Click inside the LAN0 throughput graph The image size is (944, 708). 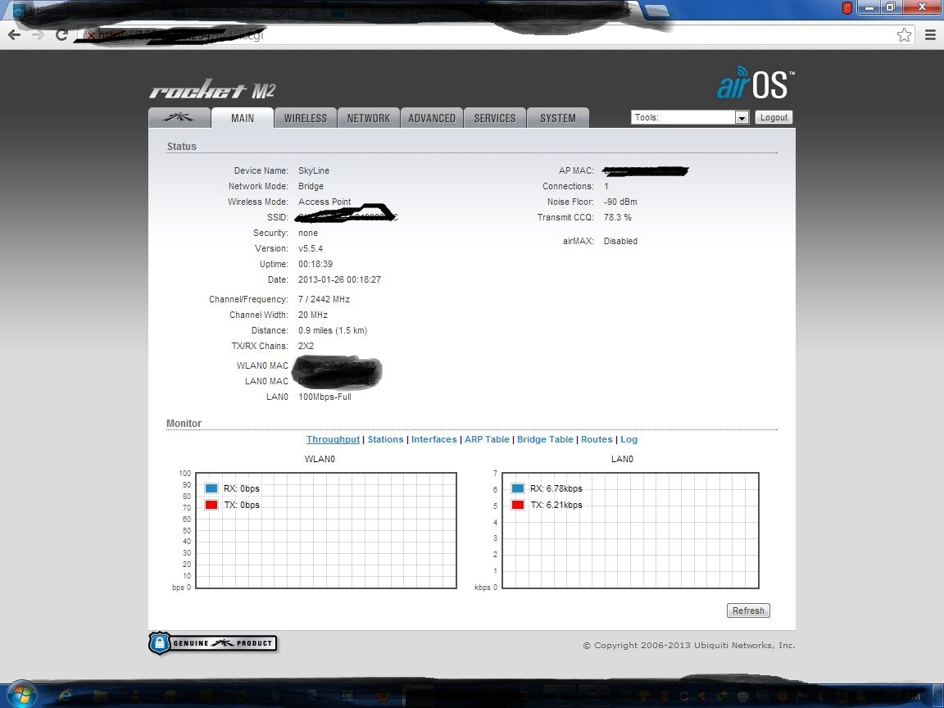[x=630, y=530]
